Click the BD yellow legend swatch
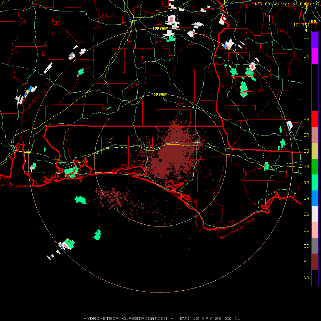The image size is (321, 321). tap(315, 151)
